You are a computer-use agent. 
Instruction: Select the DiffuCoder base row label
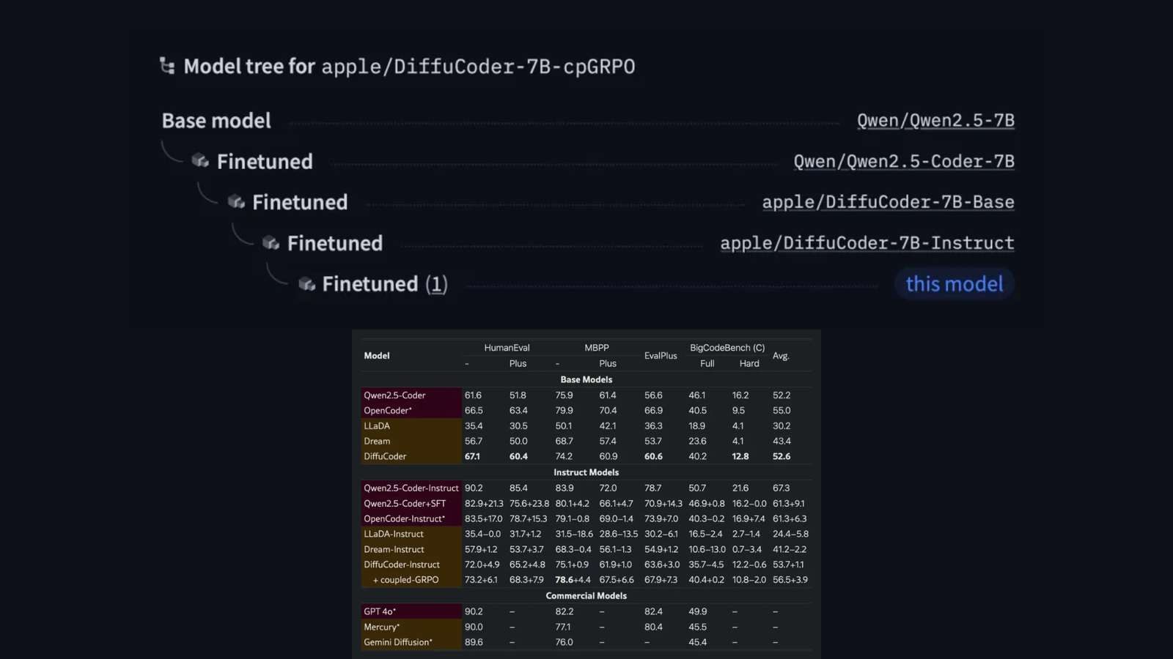click(385, 456)
